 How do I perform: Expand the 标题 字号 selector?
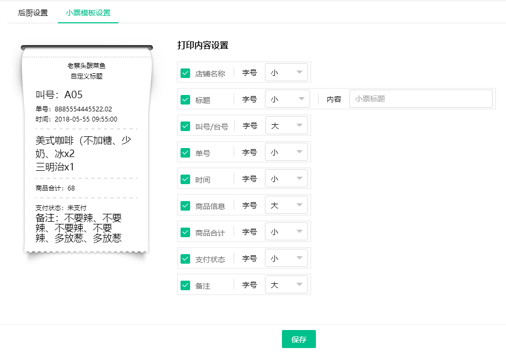[x=286, y=99]
